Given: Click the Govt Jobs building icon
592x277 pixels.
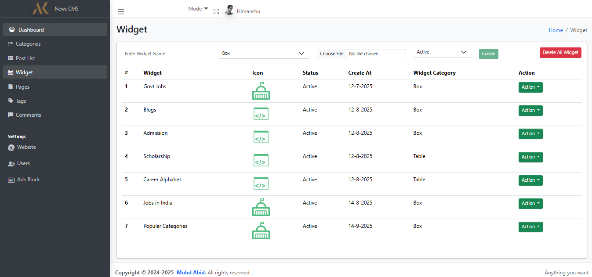Looking at the screenshot, I should coord(261,91).
